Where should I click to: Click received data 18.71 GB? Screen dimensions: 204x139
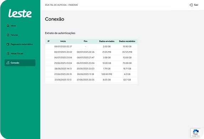point(127,68)
